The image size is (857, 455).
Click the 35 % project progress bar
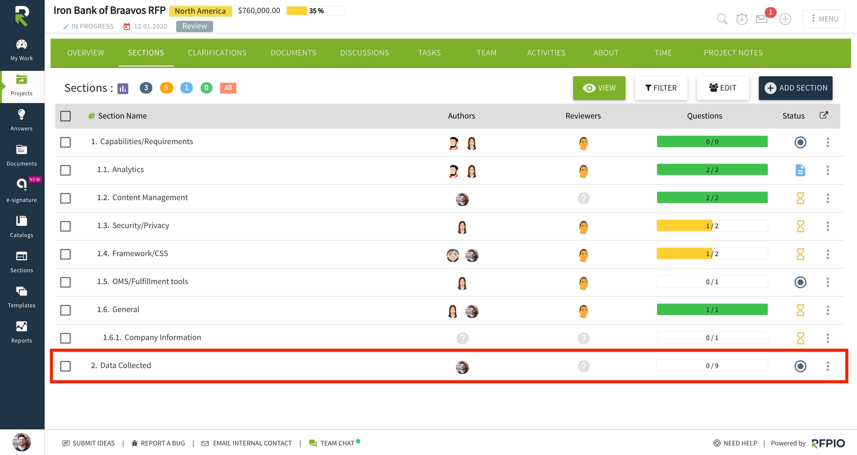316,11
